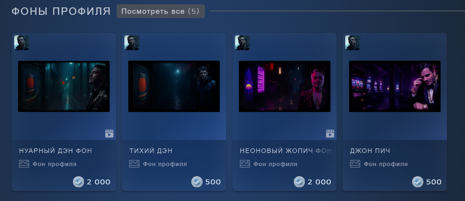Click the ДЖОН ПИЧ title text
Viewport: 465px width, 201px height.
pyautogui.click(x=370, y=151)
